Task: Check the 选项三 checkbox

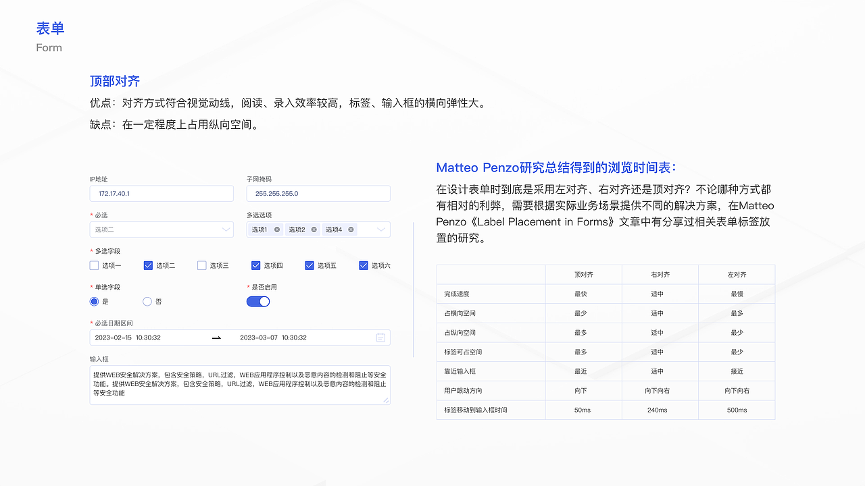Action: coord(201,265)
